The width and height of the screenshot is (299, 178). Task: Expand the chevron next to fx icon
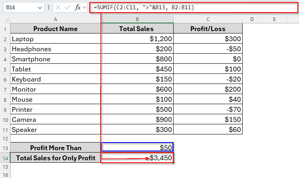point(85,8)
